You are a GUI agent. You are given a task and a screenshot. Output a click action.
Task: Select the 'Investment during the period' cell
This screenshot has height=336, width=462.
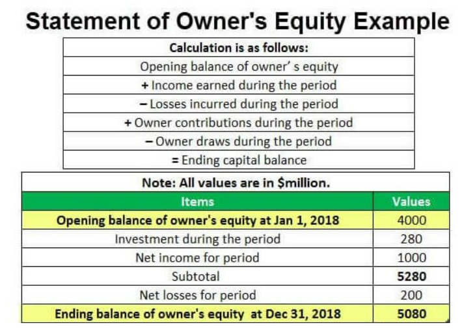pyautogui.click(x=197, y=239)
